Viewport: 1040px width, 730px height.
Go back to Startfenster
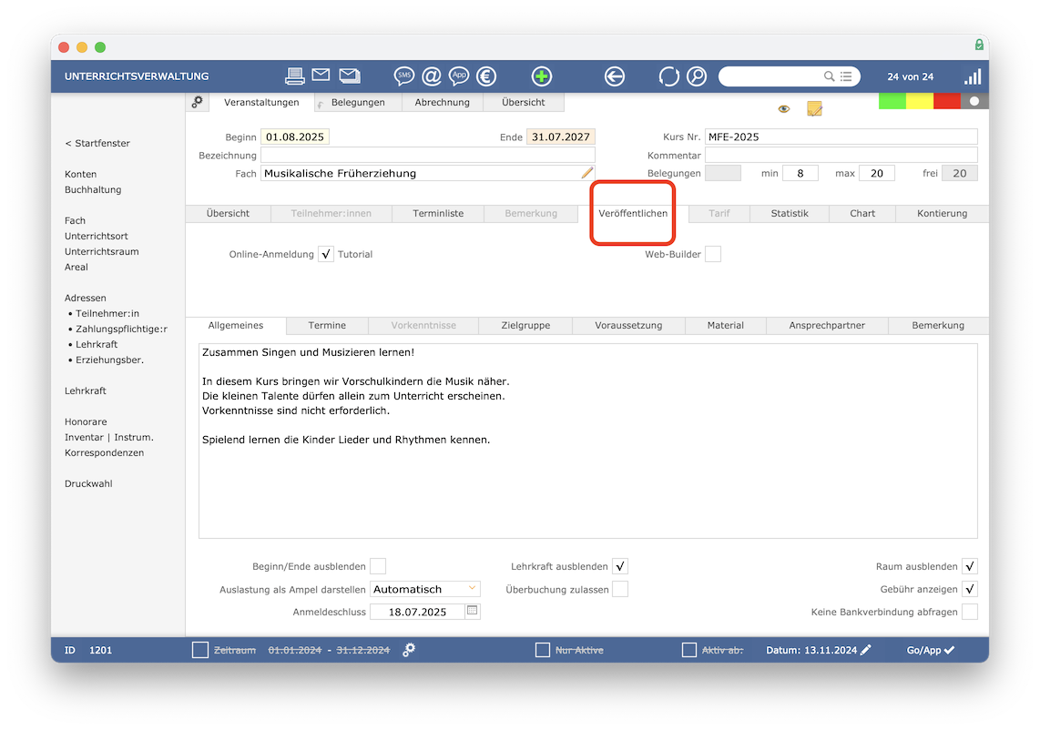[x=97, y=143]
